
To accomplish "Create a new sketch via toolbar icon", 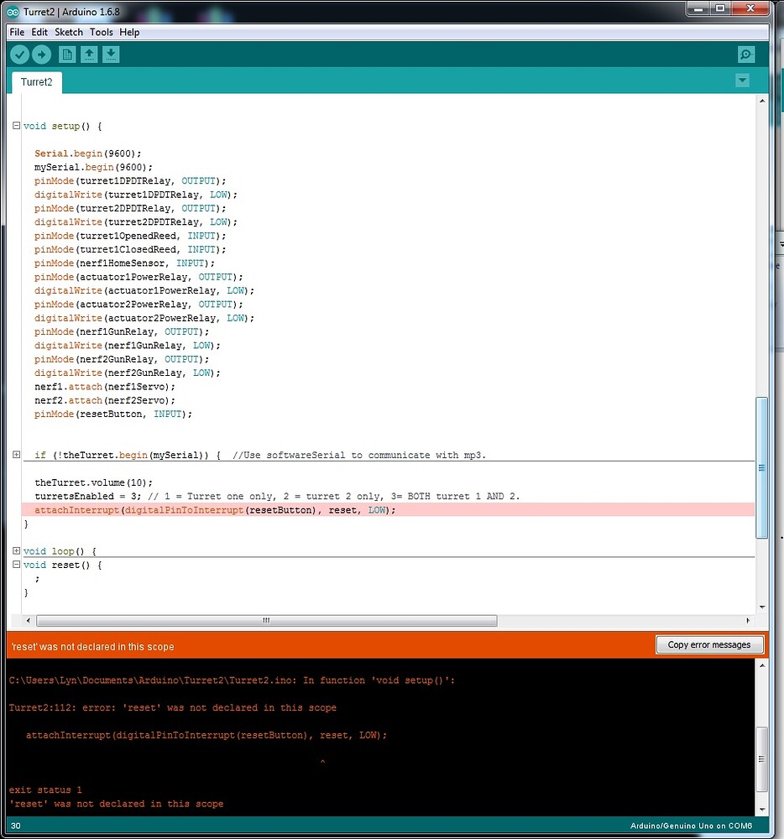I will pos(66,54).
